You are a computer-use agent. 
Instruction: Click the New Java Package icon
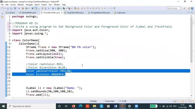pyautogui.click(x=23, y=8)
